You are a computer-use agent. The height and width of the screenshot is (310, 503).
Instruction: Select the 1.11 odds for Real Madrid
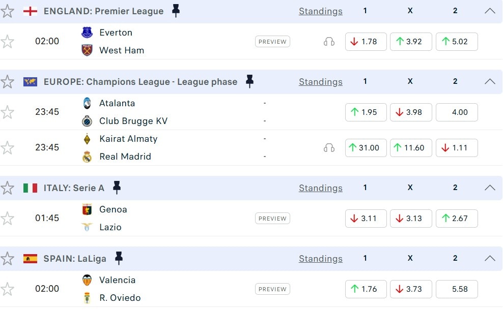[457, 148]
